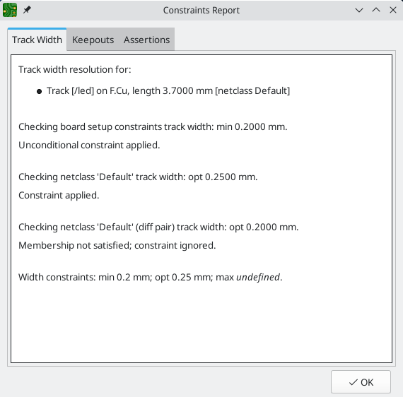
Task: Close the Constraints Report dialog with X
Action: coord(393,11)
